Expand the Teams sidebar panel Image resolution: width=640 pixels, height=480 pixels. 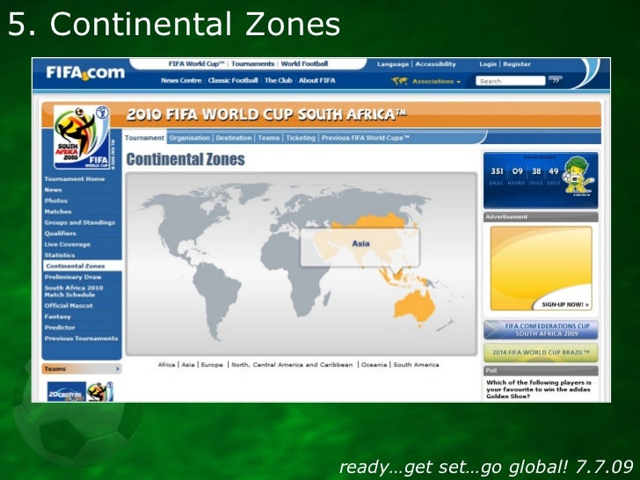(x=82, y=368)
